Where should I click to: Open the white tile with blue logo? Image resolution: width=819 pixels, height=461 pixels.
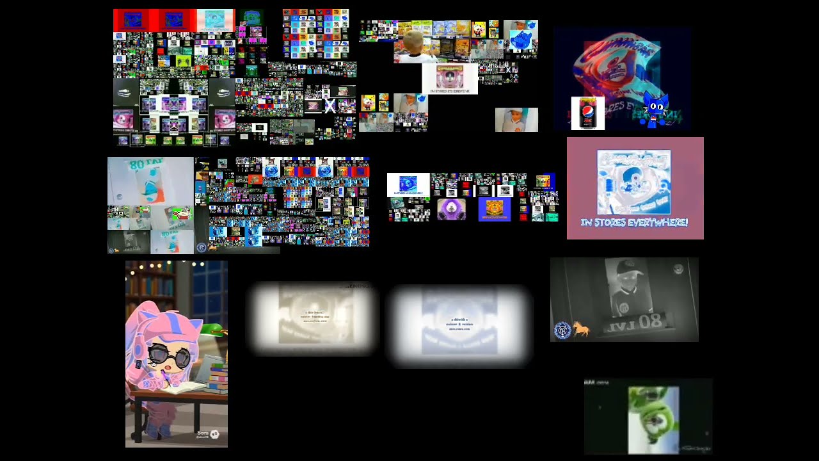pos(408,184)
